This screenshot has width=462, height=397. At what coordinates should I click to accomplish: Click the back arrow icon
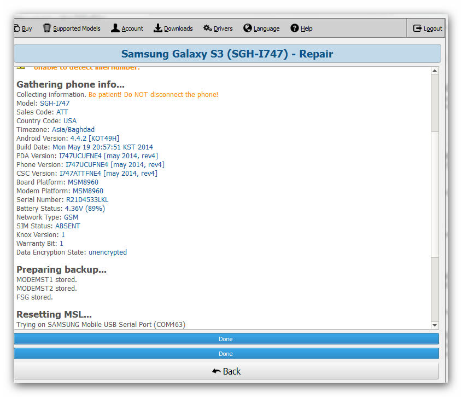[217, 371]
